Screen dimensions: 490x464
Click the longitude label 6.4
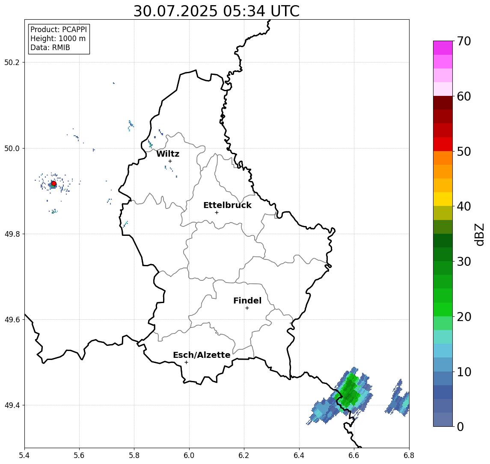300,455
